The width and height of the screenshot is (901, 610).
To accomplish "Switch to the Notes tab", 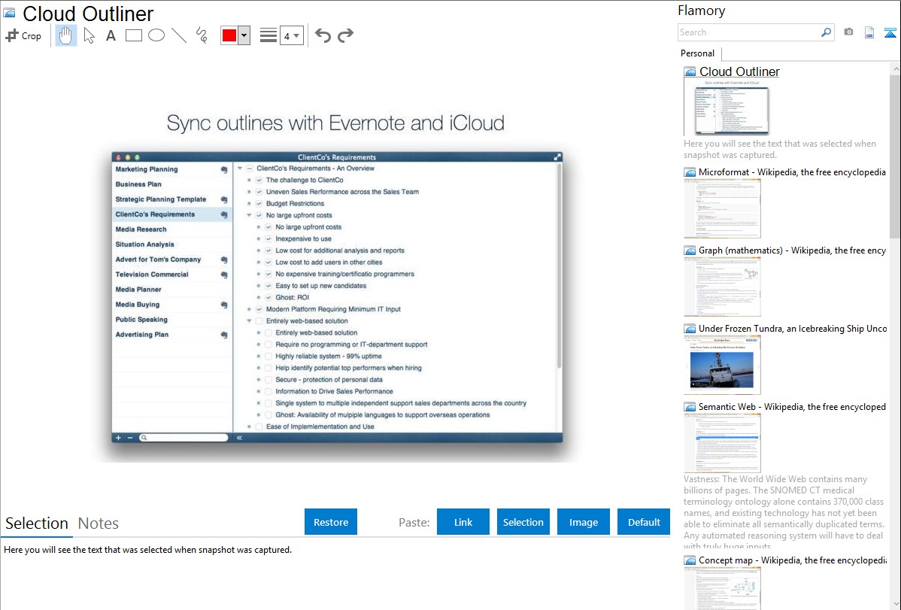I will [x=99, y=524].
